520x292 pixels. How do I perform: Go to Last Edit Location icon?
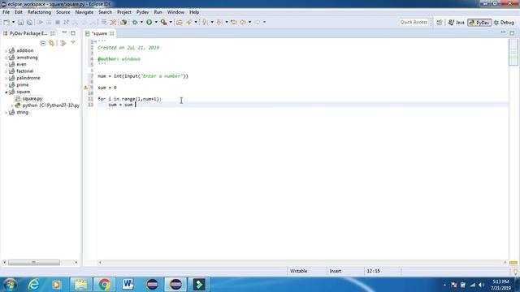tap(234, 22)
